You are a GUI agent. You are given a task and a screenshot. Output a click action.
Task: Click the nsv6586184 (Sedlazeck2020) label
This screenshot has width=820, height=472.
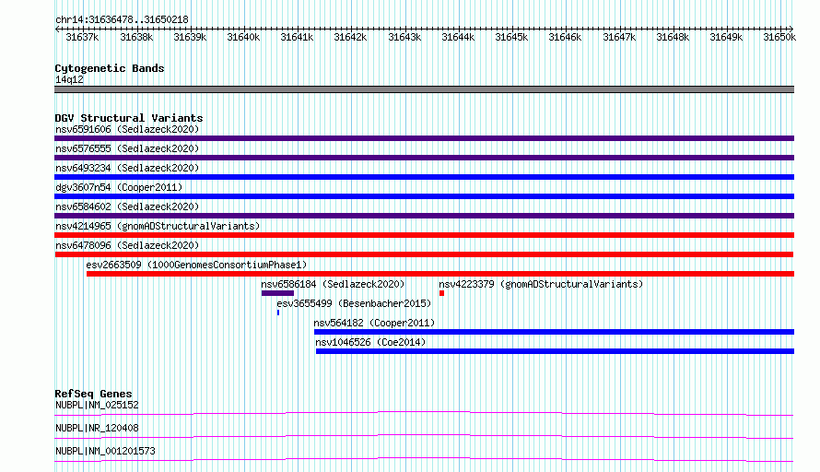coord(334,284)
